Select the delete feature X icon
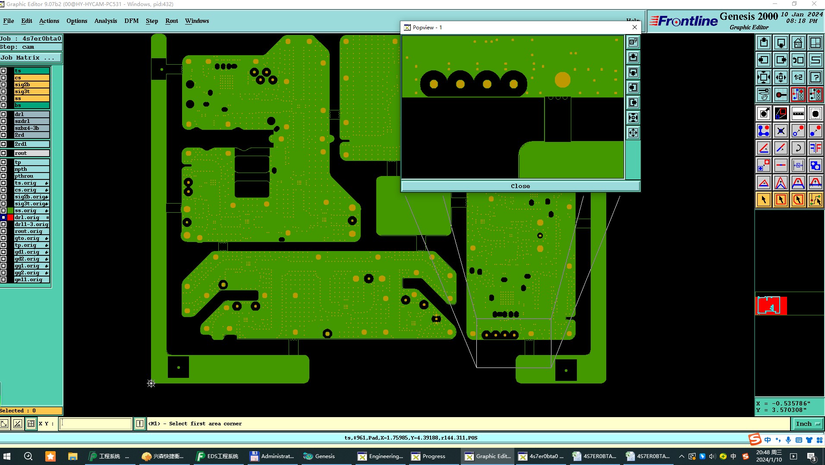This screenshot has width=825, height=465. click(x=781, y=131)
